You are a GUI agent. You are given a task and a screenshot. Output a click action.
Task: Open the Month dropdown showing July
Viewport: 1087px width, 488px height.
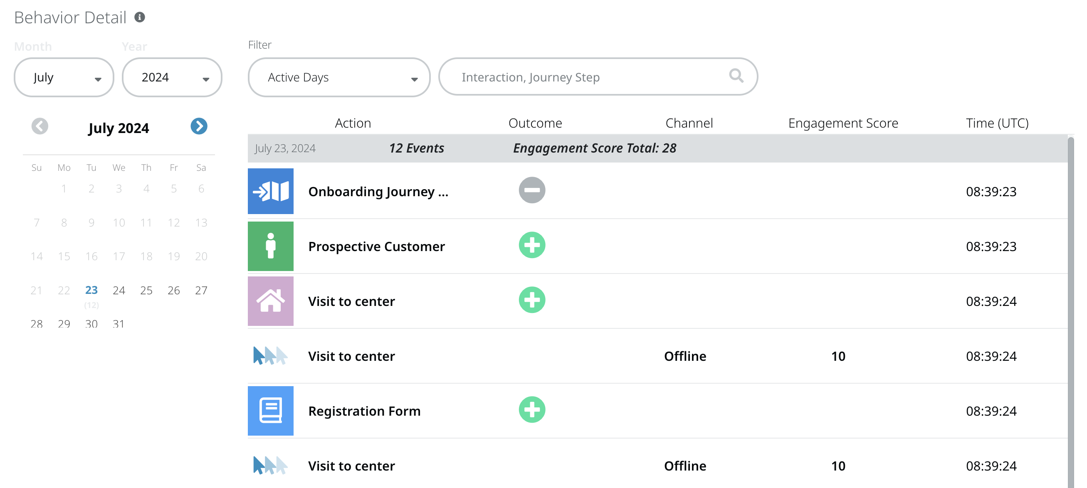pos(64,78)
